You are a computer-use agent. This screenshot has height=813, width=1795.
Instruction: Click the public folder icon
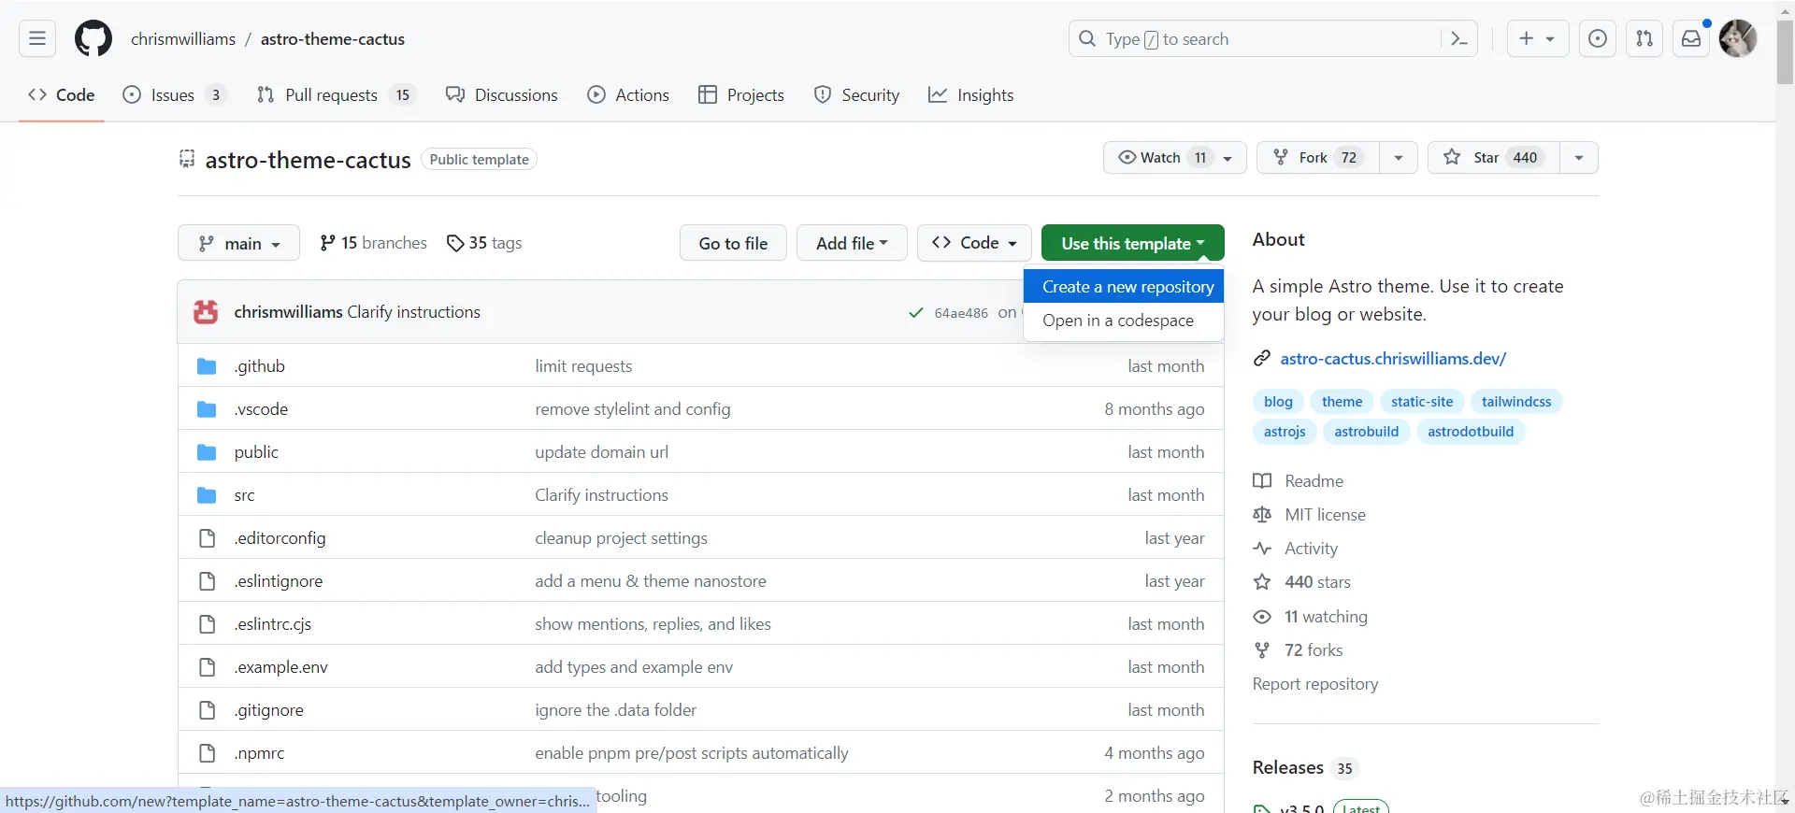coord(207,452)
